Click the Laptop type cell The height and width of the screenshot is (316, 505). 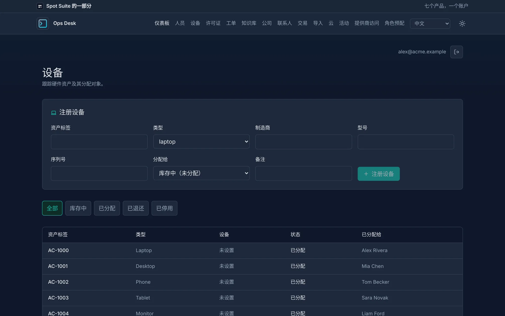click(144, 250)
